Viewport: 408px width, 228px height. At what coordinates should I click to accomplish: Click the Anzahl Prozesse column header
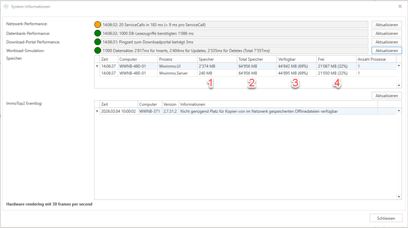pyautogui.click(x=376, y=59)
